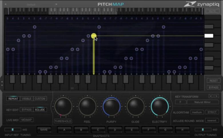The width and height of the screenshot is (223, 138).
Task: Go to the previous preset arrow
Action: tap(5, 4)
